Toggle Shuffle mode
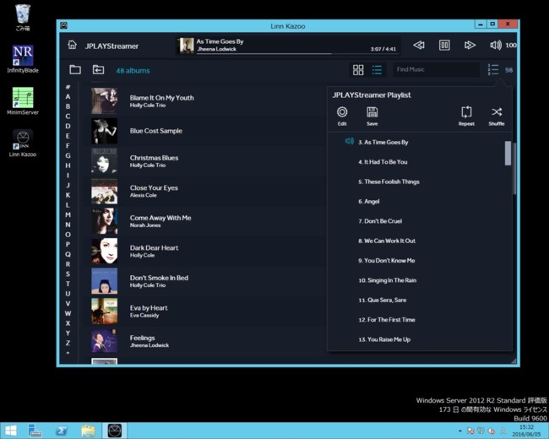Screen dimensions: 549x439 tap(497, 117)
